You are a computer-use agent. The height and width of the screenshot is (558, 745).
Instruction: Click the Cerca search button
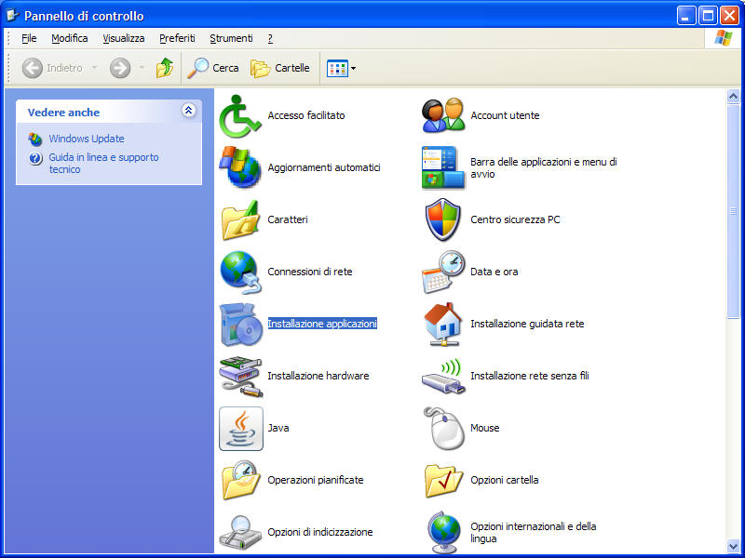(213, 68)
